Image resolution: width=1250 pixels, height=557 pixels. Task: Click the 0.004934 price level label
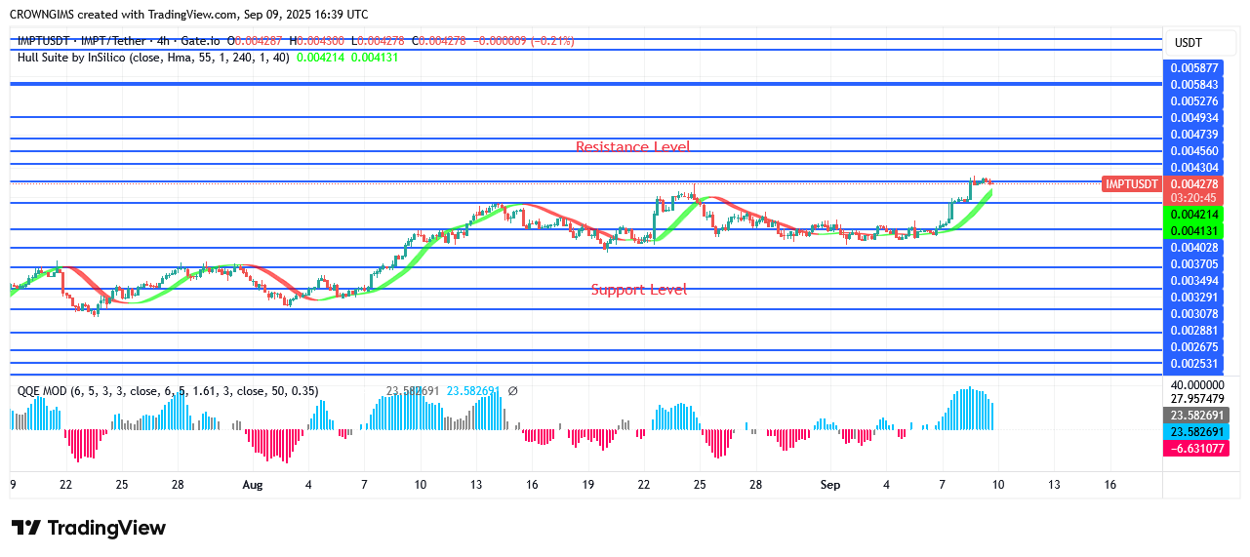[x=1193, y=118]
